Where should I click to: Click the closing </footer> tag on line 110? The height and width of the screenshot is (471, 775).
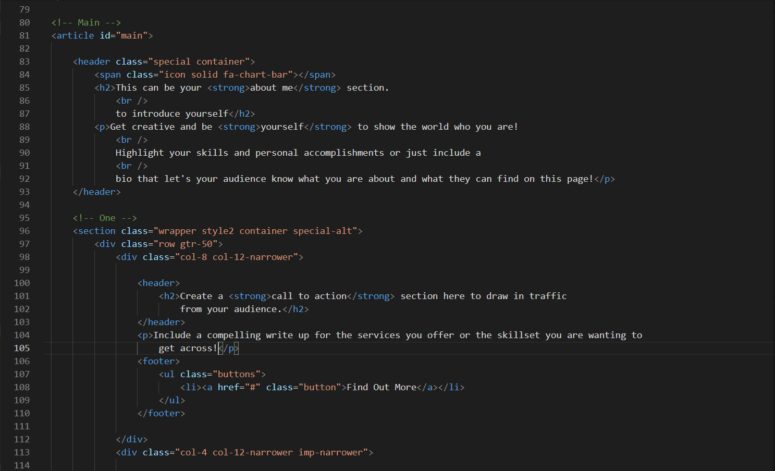point(162,413)
